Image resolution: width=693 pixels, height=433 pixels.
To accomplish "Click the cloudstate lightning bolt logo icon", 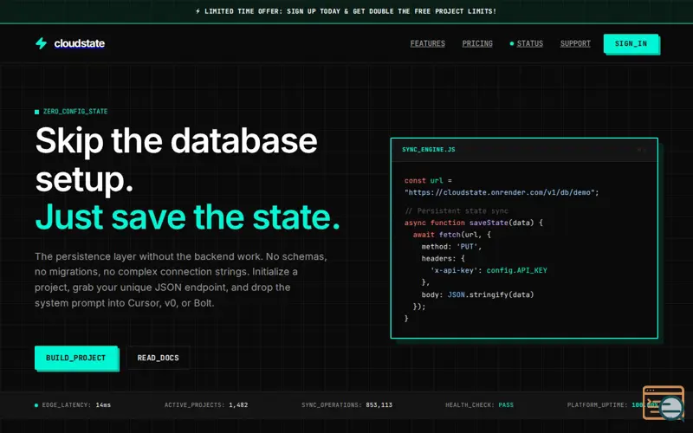I will (x=41, y=43).
